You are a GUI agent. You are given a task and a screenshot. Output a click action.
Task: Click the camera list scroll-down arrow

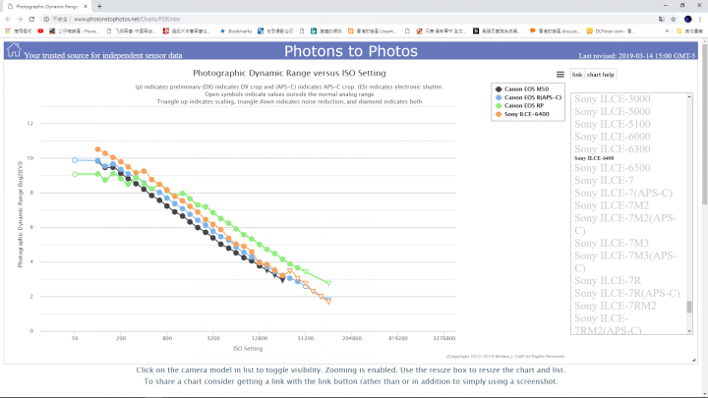point(689,331)
